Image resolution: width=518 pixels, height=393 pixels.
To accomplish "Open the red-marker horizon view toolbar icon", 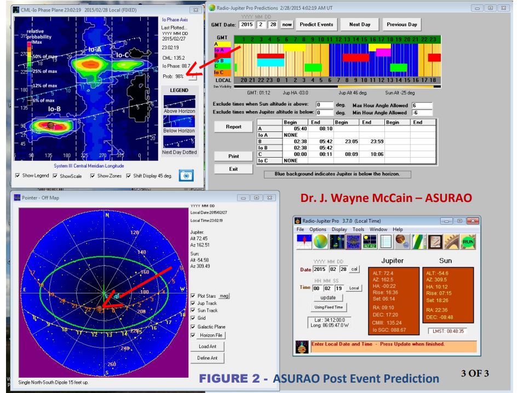I will pos(303,242).
